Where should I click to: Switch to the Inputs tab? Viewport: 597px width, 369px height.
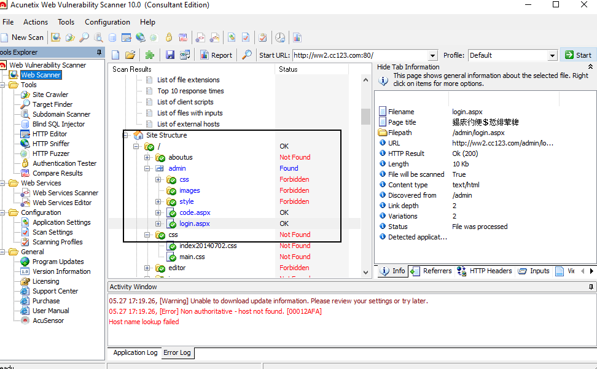[534, 271]
